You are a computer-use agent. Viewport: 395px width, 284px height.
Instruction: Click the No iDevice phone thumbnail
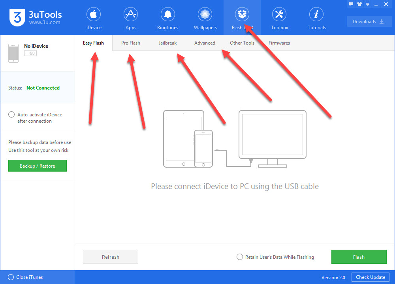[x=13, y=53]
